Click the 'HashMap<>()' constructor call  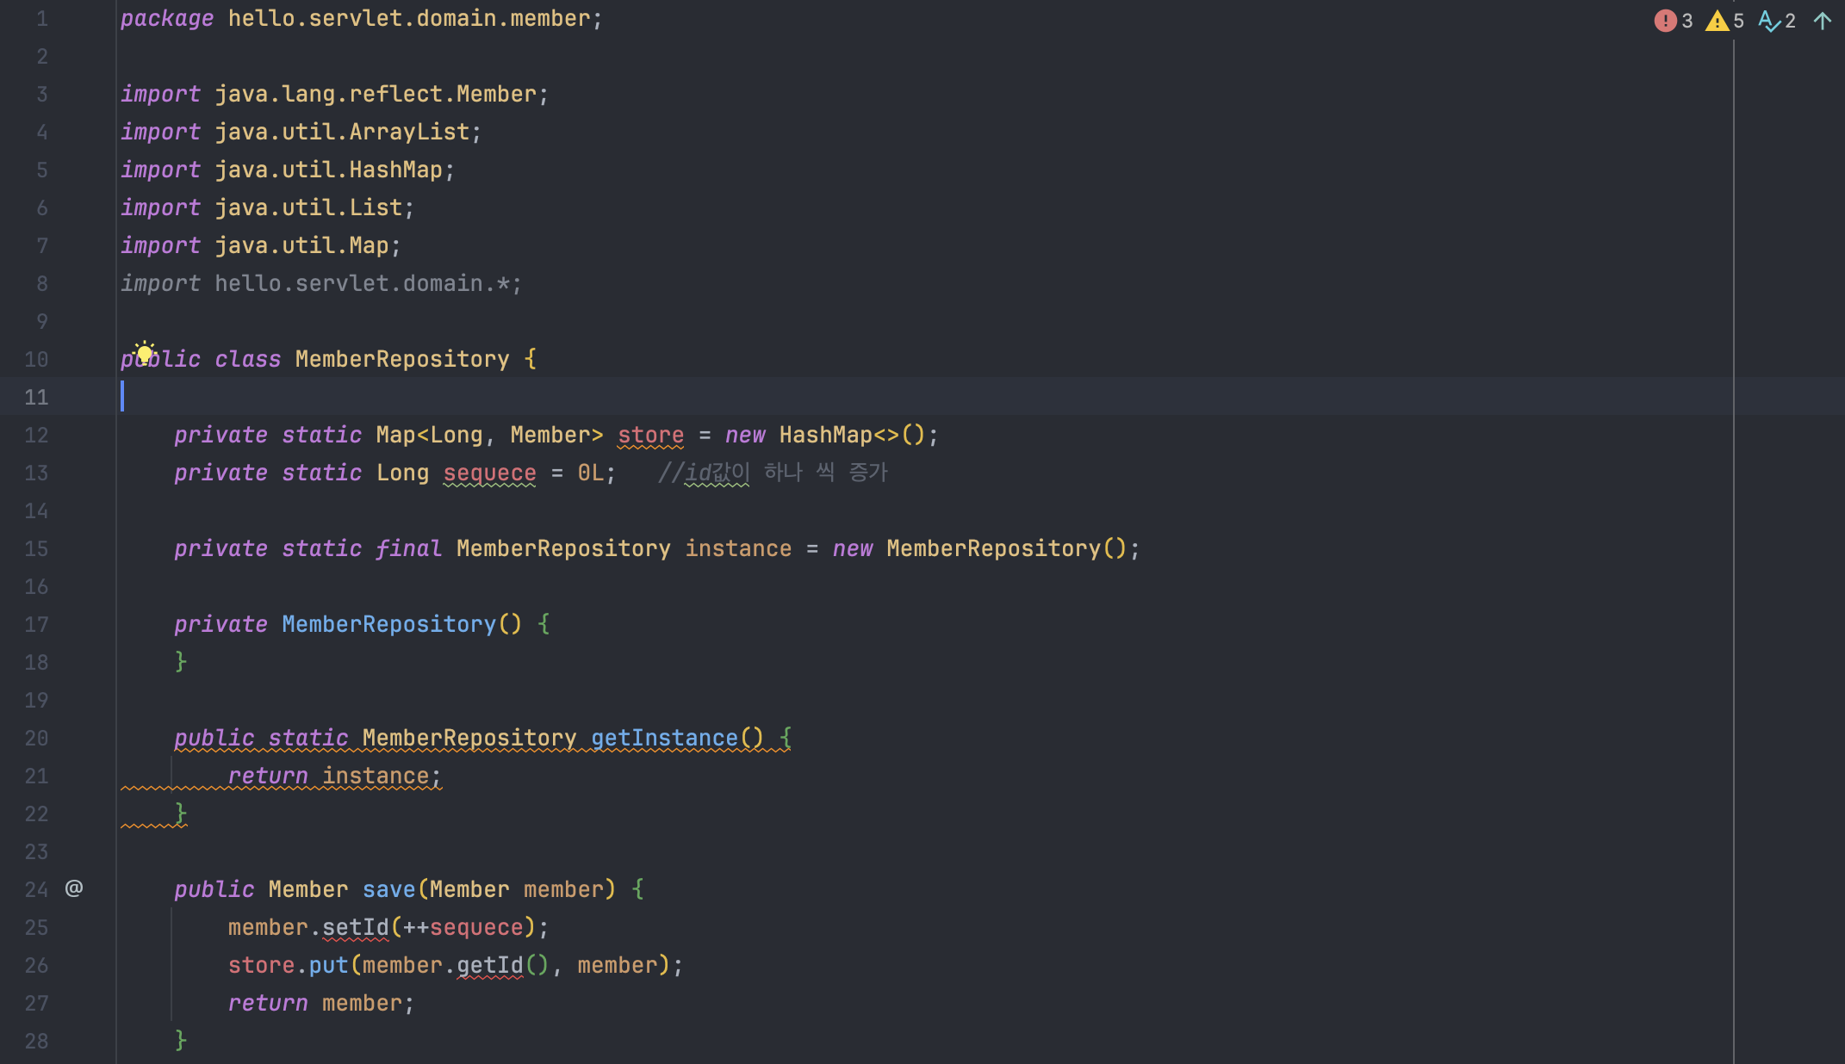[x=852, y=435]
